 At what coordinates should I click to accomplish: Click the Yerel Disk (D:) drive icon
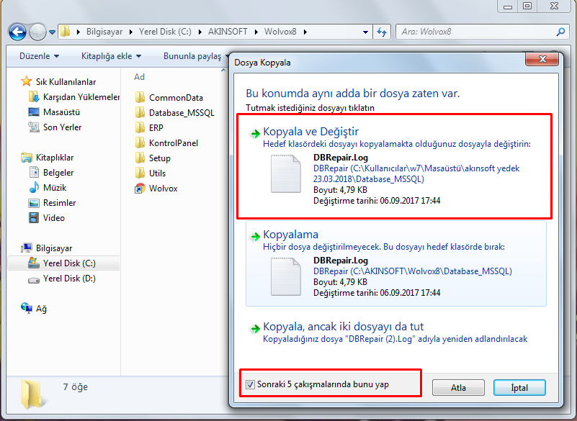pos(33,279)
